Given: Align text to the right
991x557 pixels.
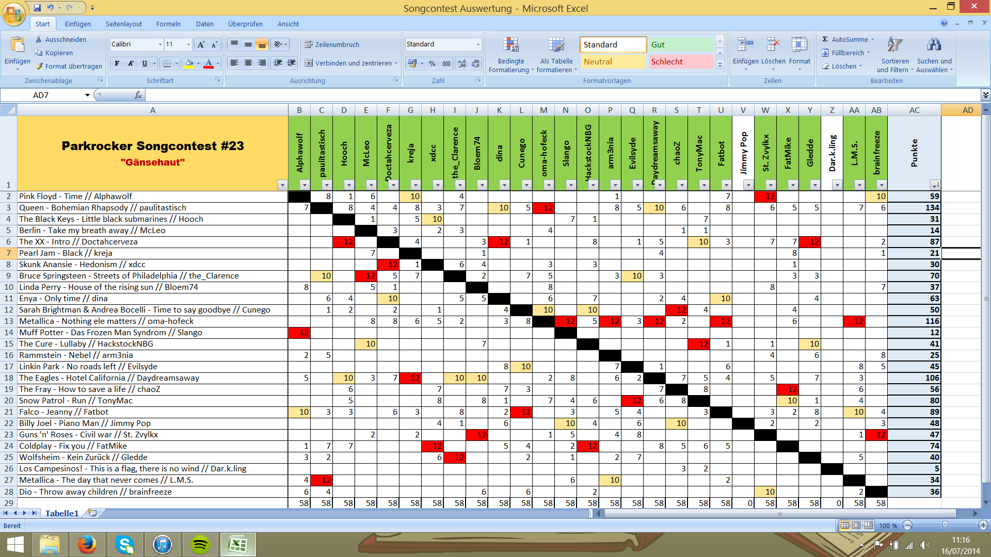Looking at the screenshot, I should click(x=262, y=63).
